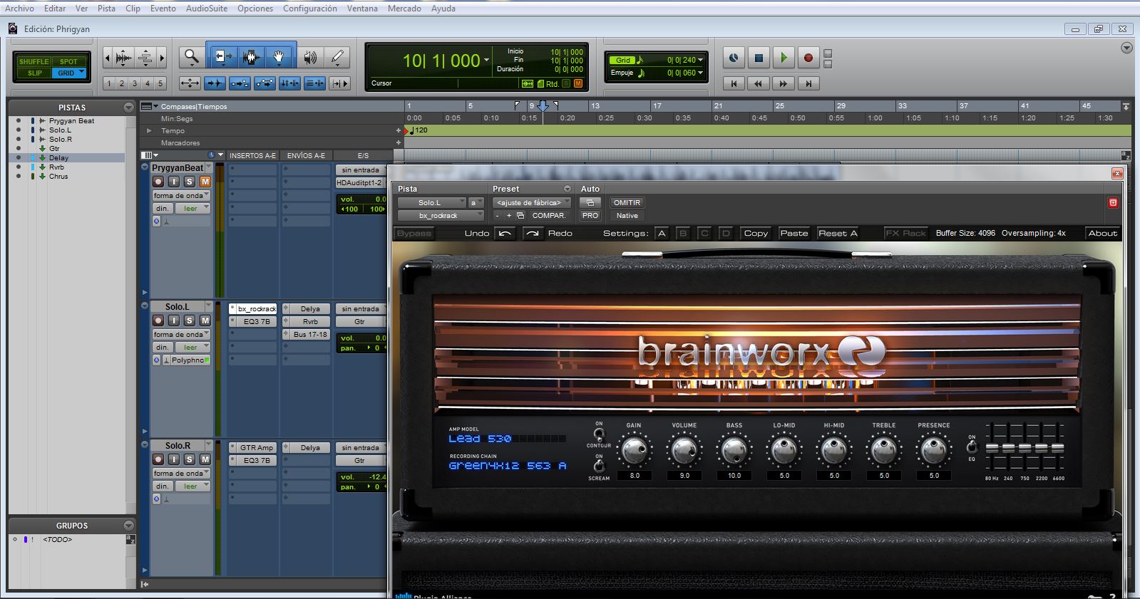The height and width of the screenshot is (599, 1140).
Task: Solo the Solo.L track
Action: pos(190,321)
